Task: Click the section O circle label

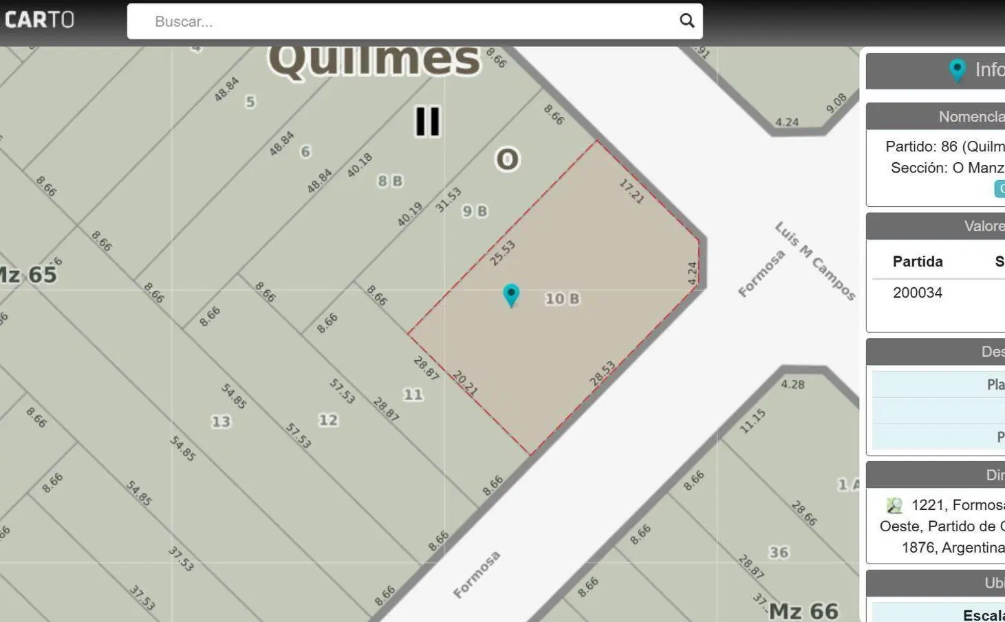Action: tap(508, 159)
